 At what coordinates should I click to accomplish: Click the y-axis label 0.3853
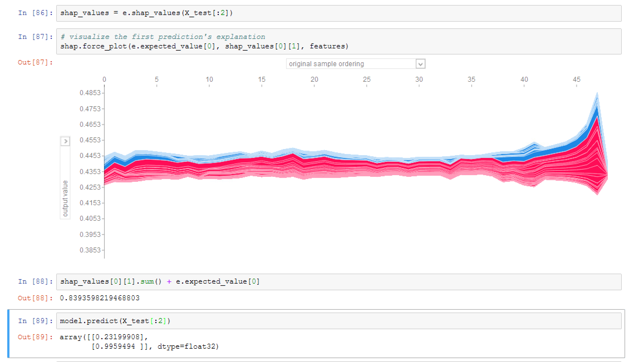(x=90, y=250)
